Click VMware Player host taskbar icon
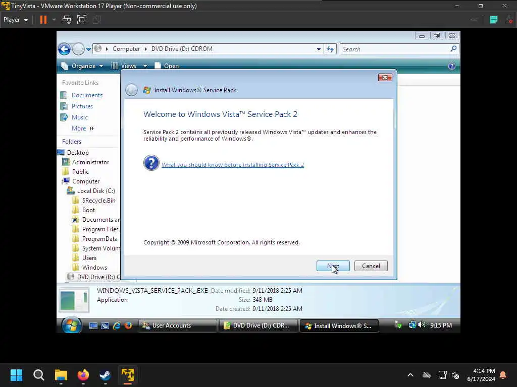 click(128, 375)
